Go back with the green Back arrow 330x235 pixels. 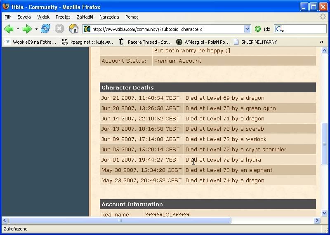click(9, 29)
